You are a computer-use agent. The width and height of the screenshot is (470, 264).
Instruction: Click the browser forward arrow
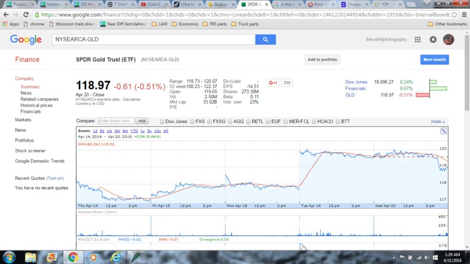pyautogui.click(x=16, y=15)
